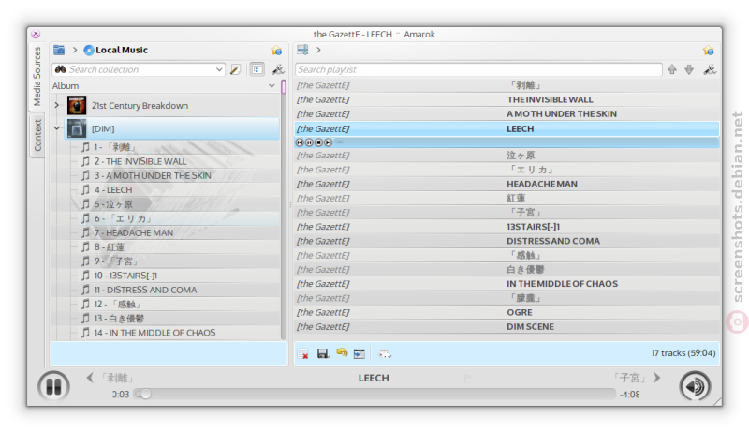Skip to next track with right chevron
This screenshot has height=433, width=749.
tap(657, 378)
